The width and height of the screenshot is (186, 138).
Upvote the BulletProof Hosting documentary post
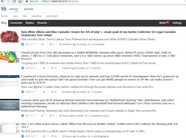(x=23, y=116)
